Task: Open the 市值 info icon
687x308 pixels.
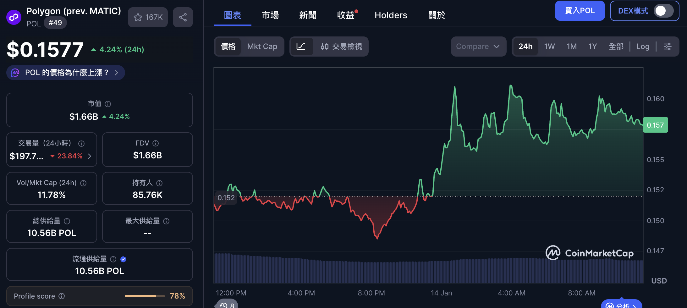Action: click(108, 104)
